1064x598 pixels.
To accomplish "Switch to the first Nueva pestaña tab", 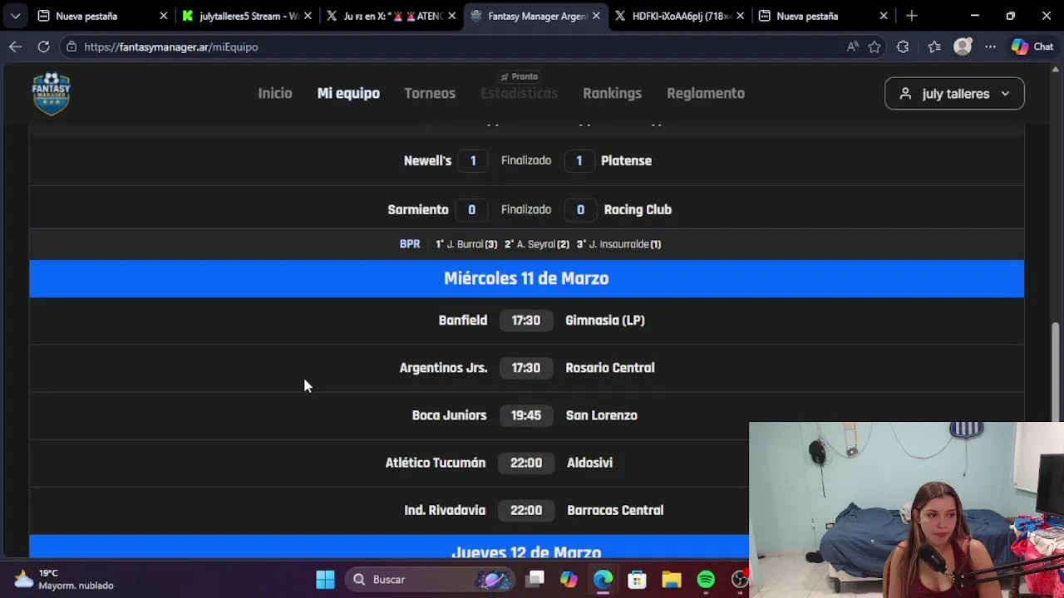I will (x=101, y=16).
